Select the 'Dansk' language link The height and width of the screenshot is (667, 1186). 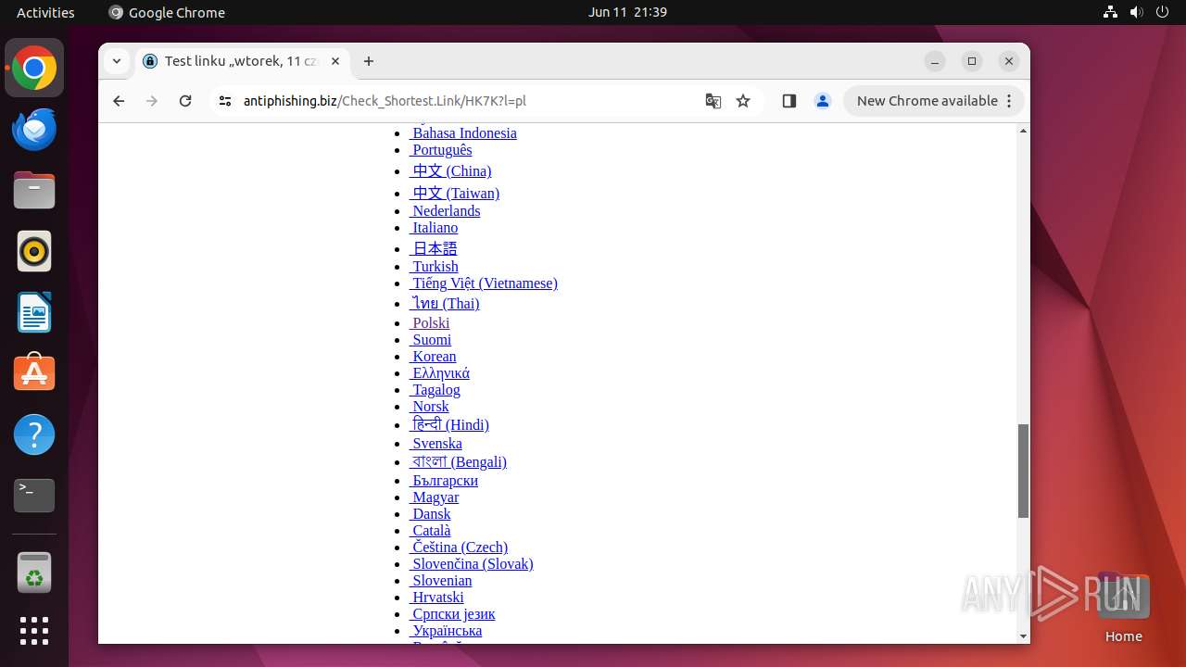430,514
